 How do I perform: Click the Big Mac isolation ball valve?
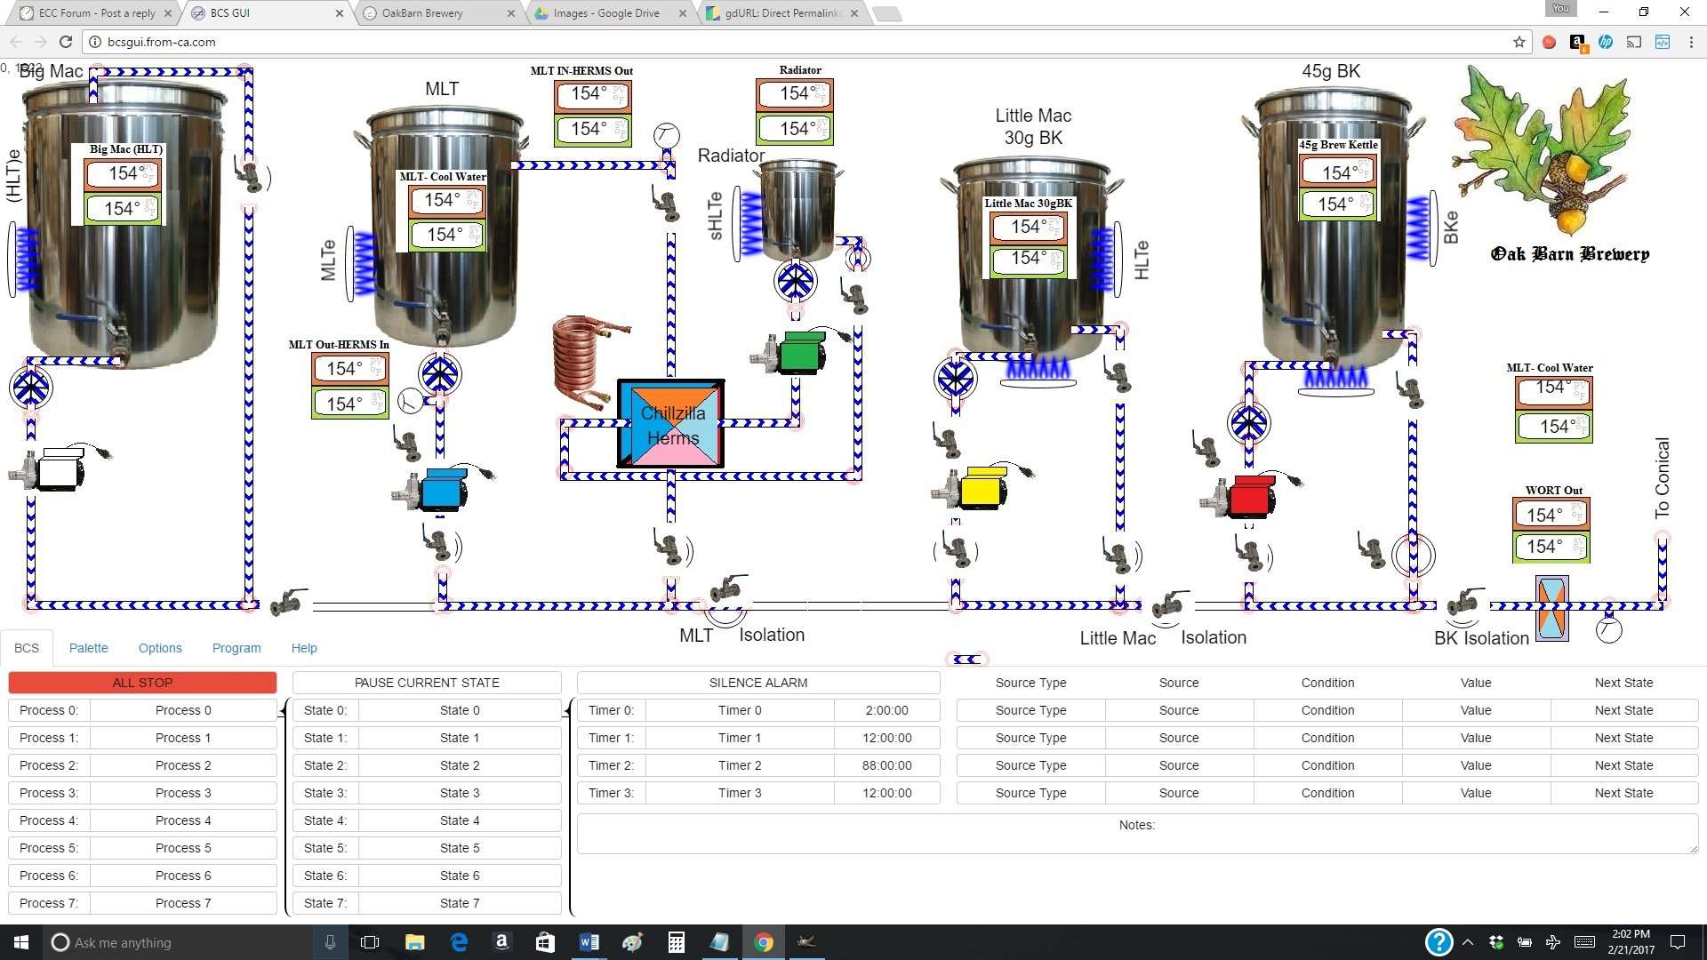coord(288,602)
